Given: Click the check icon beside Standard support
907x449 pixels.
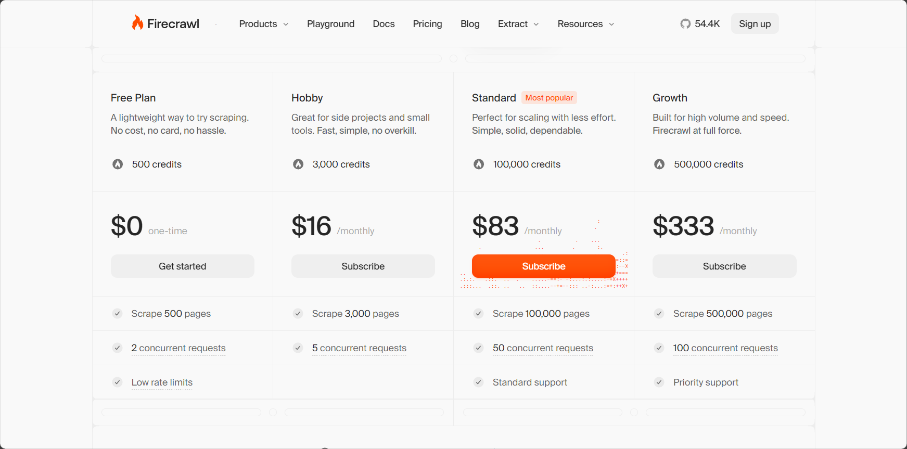Looking at the screenshot, I should [478, 382].
